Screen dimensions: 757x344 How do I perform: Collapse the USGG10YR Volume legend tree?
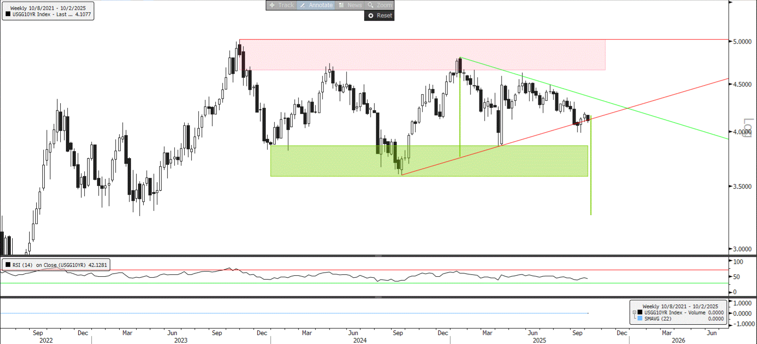[x=634, y=312]
